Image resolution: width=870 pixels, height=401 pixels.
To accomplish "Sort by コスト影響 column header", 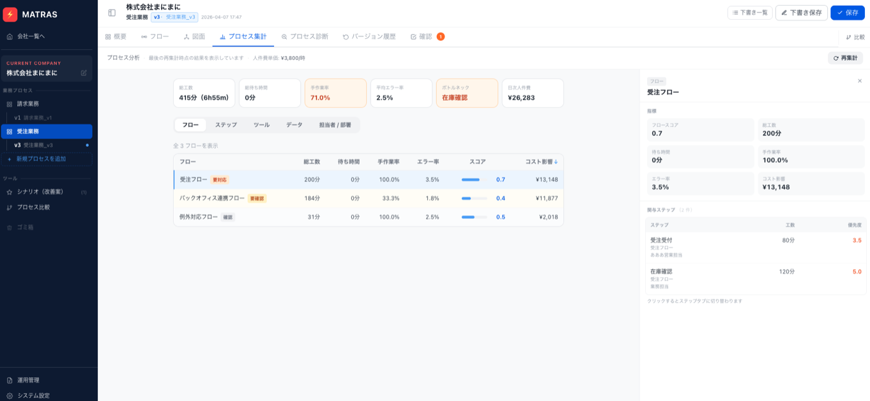I will click(x=542, y=162).
